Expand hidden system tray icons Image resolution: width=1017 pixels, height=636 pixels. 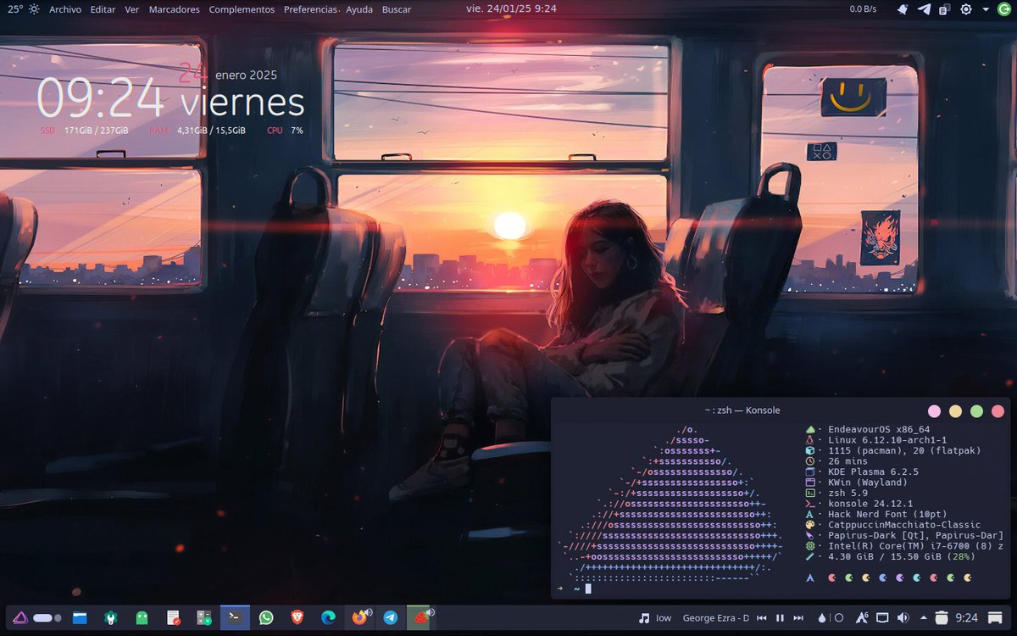(x=923, y=618)
